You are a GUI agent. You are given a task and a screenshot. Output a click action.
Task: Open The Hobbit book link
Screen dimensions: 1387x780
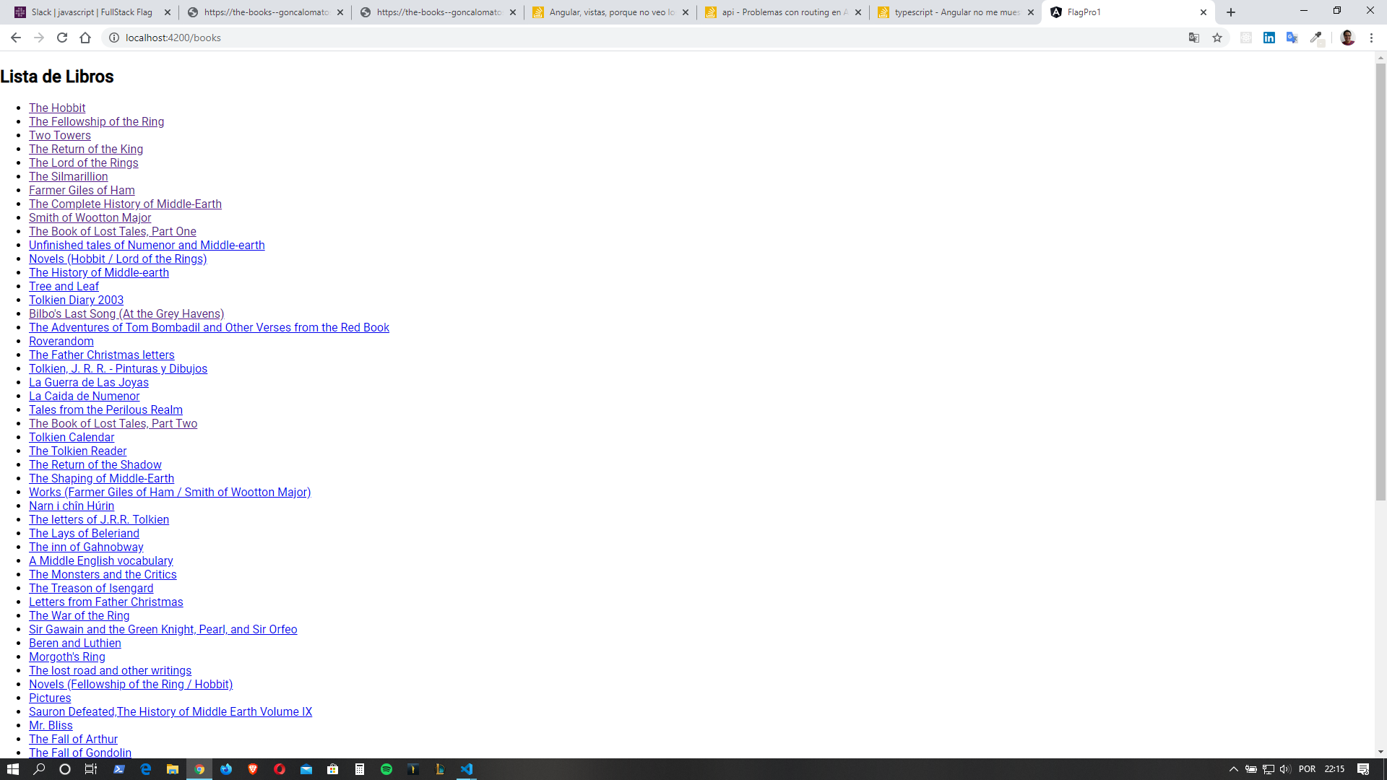[x=57, y=108]
